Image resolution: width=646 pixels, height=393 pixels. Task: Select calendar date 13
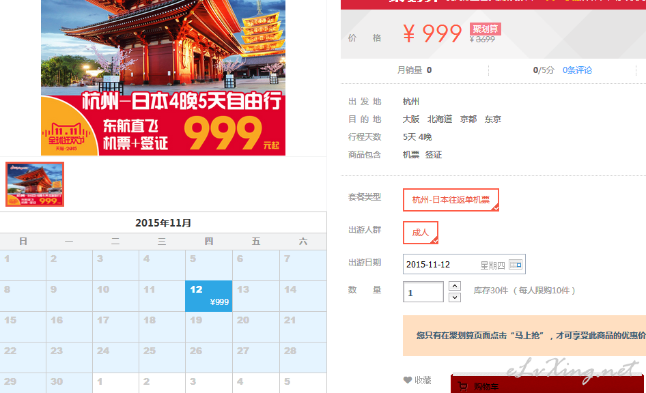tap(256, 296)
